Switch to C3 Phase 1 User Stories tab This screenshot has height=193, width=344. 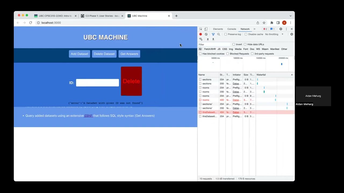[x=102, y=16]
